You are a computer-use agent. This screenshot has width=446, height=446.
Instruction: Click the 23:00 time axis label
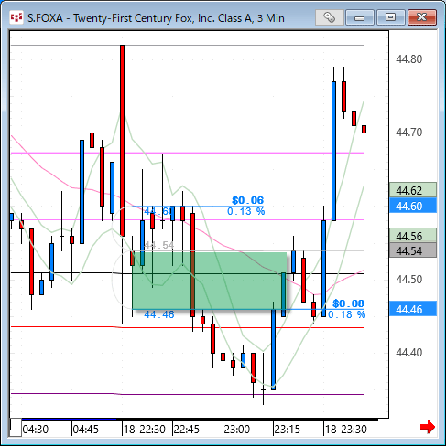237,430
